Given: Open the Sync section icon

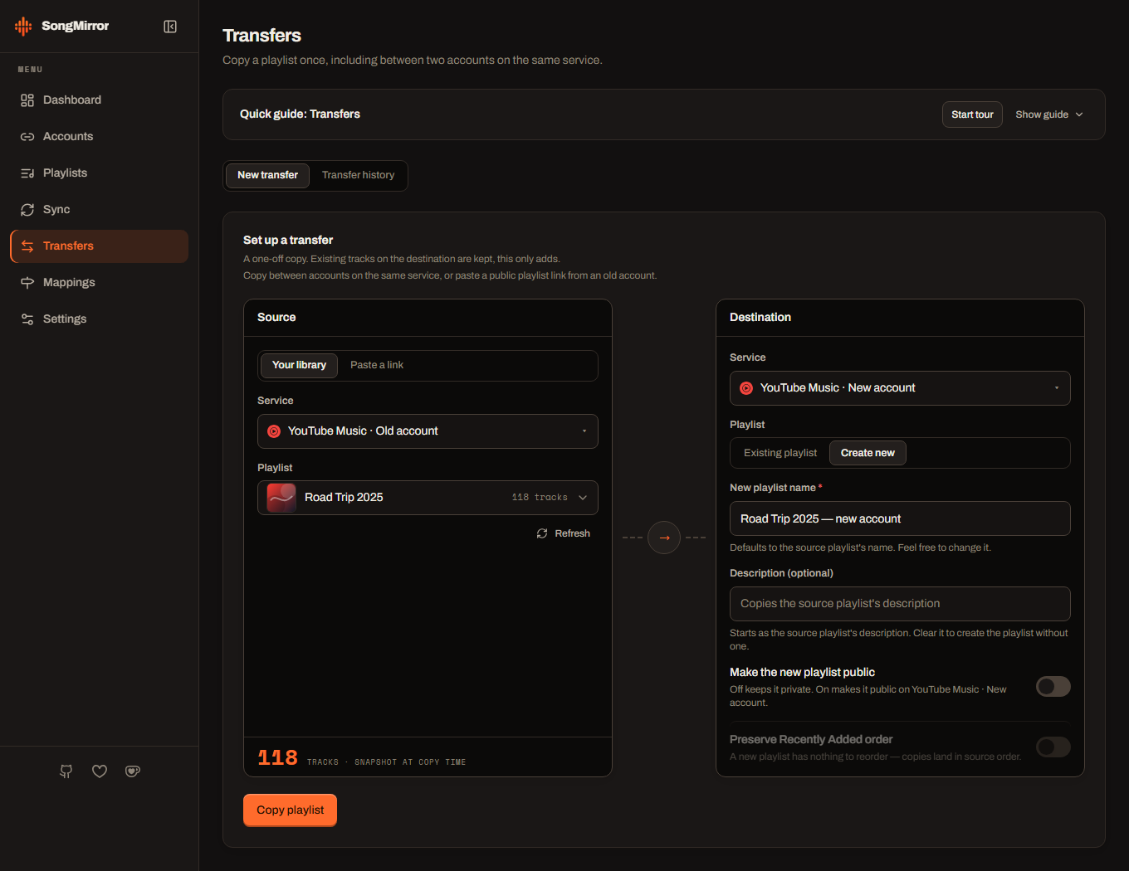Looking at the screenshot, I should pos(27,210).
